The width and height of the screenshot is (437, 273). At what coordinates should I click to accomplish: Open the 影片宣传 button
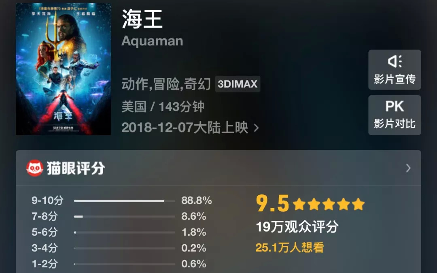tap(395, 70)
